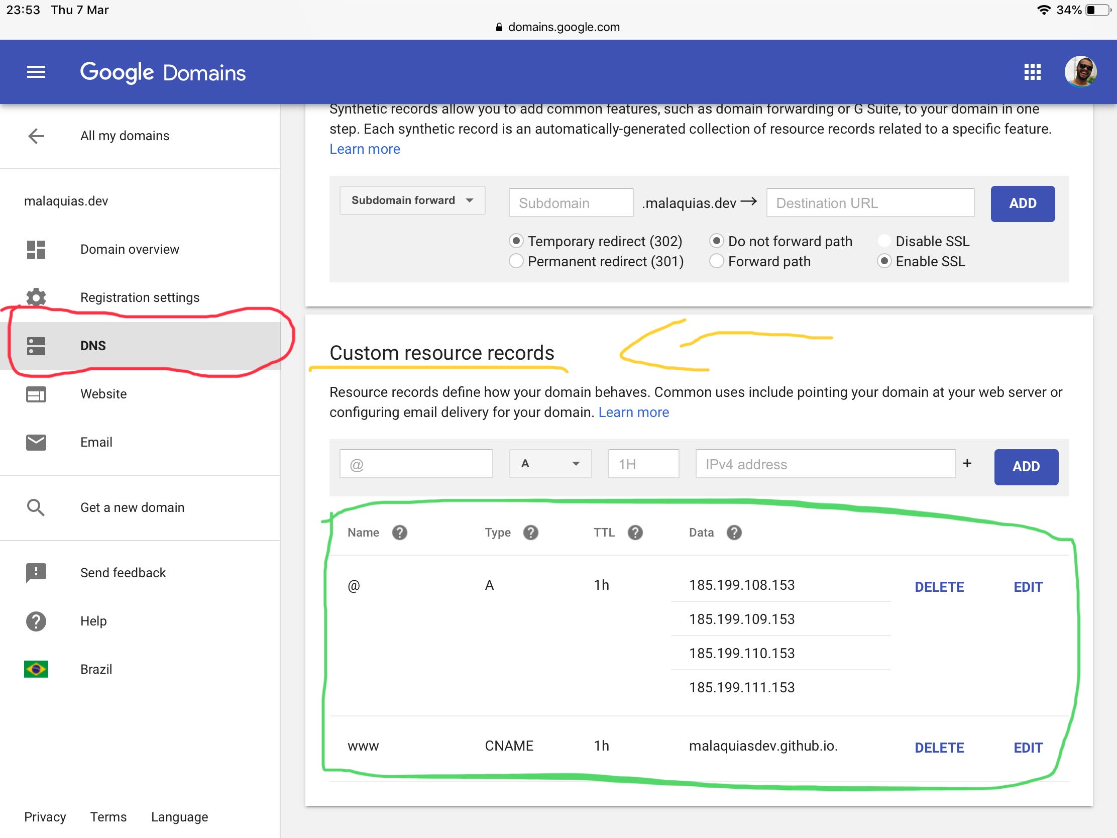This screenshot has height=838, width=1117.
Task: Open the Privacy link
Action: (x=45, y=817)
